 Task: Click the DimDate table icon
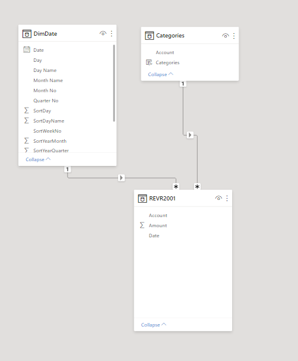coord(27,34)
